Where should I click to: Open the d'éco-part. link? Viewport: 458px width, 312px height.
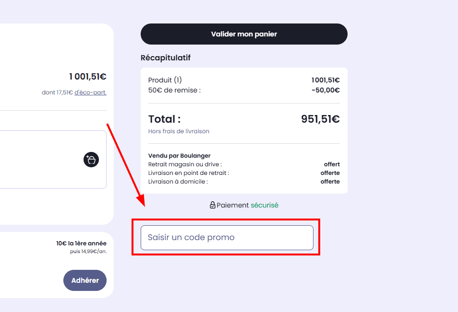[x=90, y=92]
